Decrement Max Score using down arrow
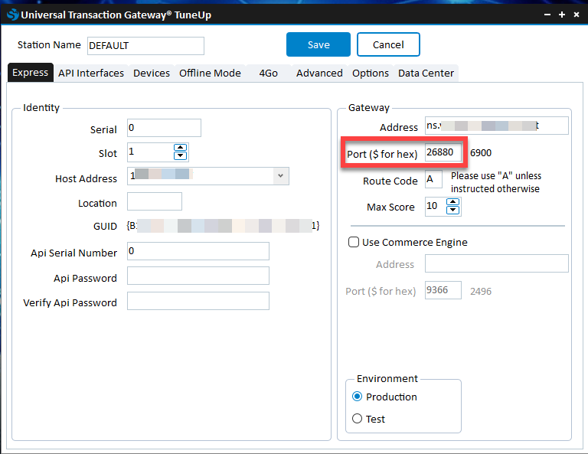The height and width of the screenshot is (454, 588). [452, 211]
